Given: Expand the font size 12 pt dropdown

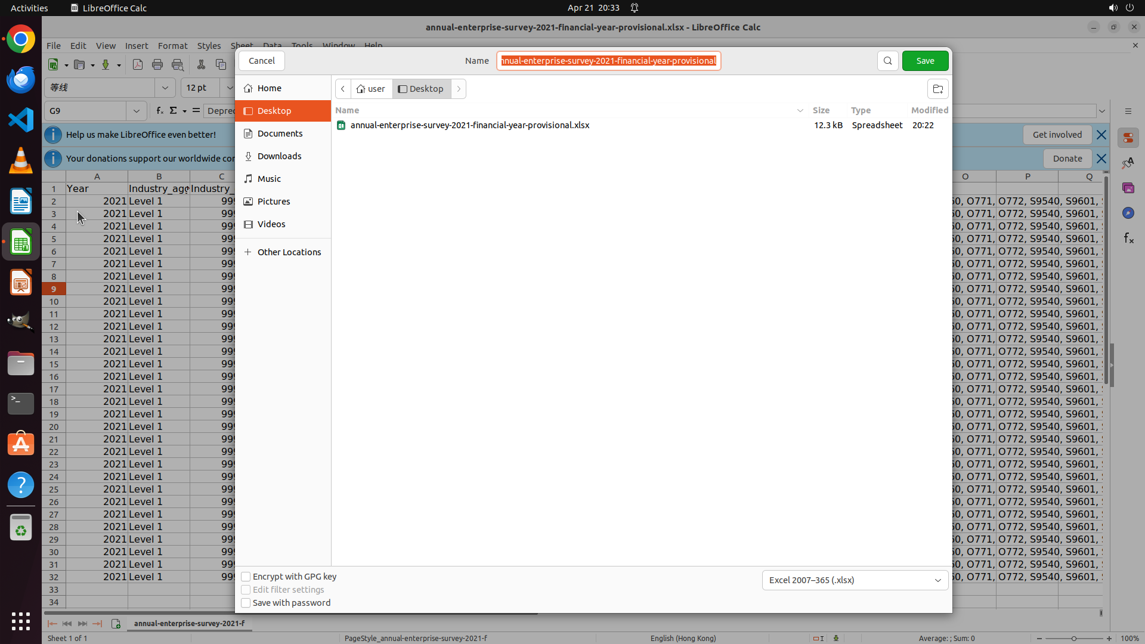Looking at the screenshot, I should coord(230,88).
